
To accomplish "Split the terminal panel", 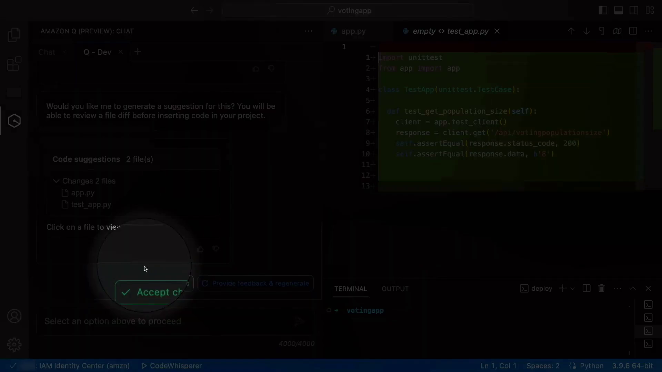I will click(586, 288).
